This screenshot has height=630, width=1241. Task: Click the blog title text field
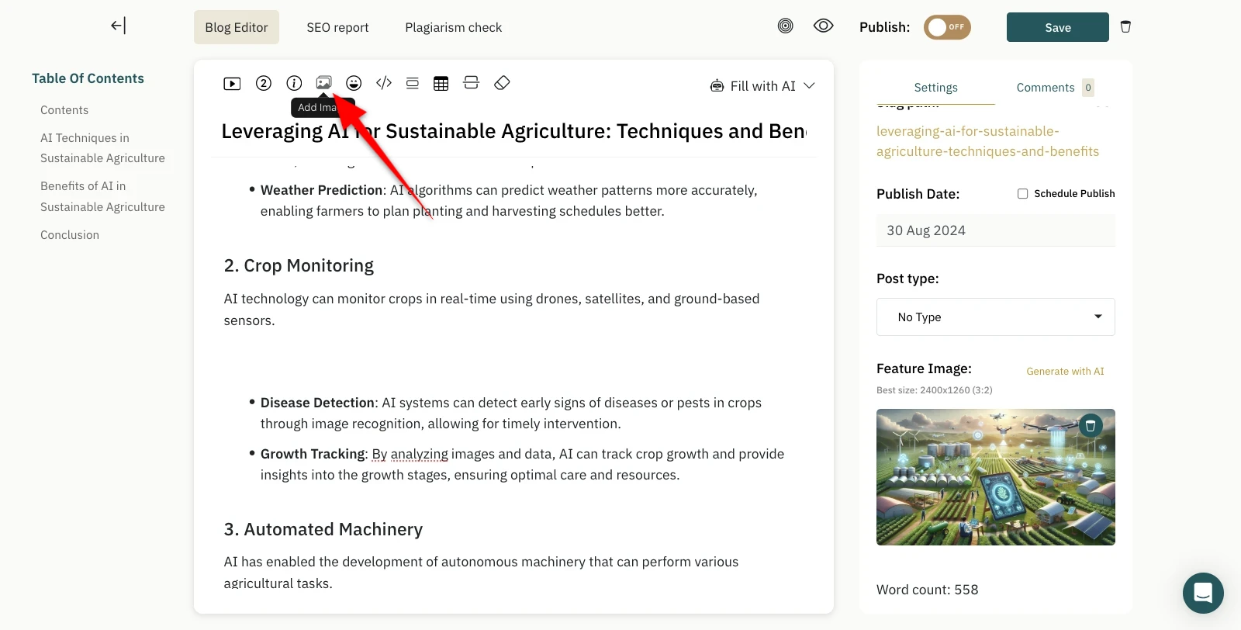pos(513,131)
